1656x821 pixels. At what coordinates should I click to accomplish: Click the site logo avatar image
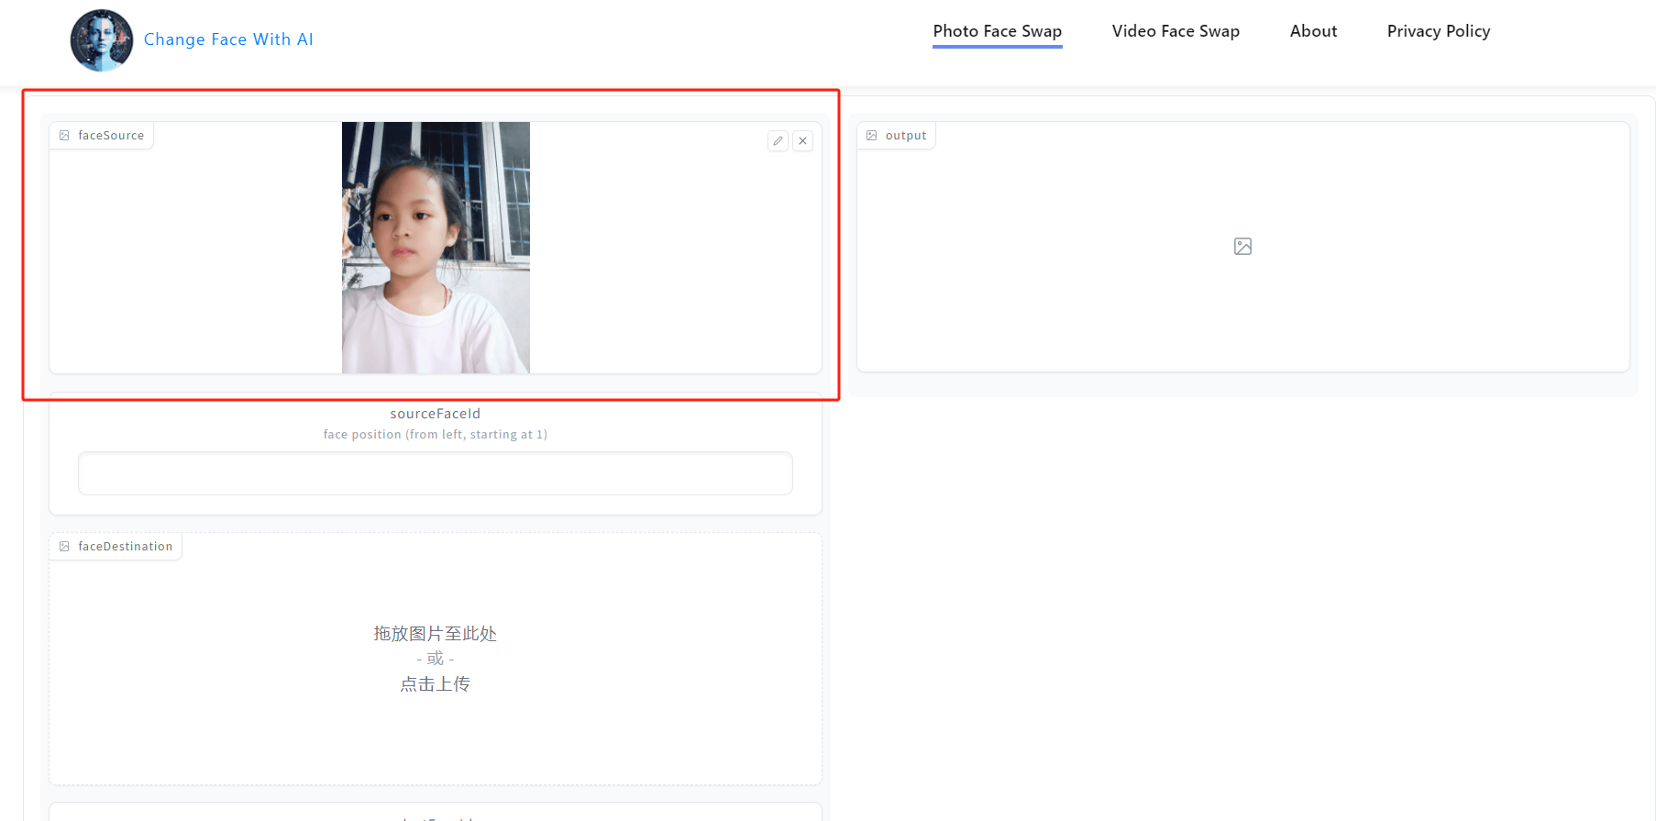tap(102, 40)
